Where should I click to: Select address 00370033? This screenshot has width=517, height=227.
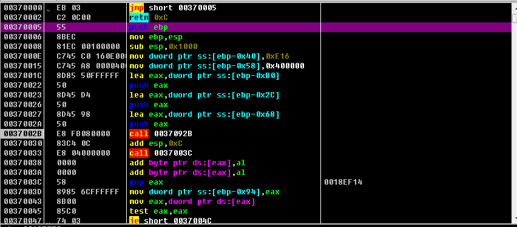pos(22,153)
